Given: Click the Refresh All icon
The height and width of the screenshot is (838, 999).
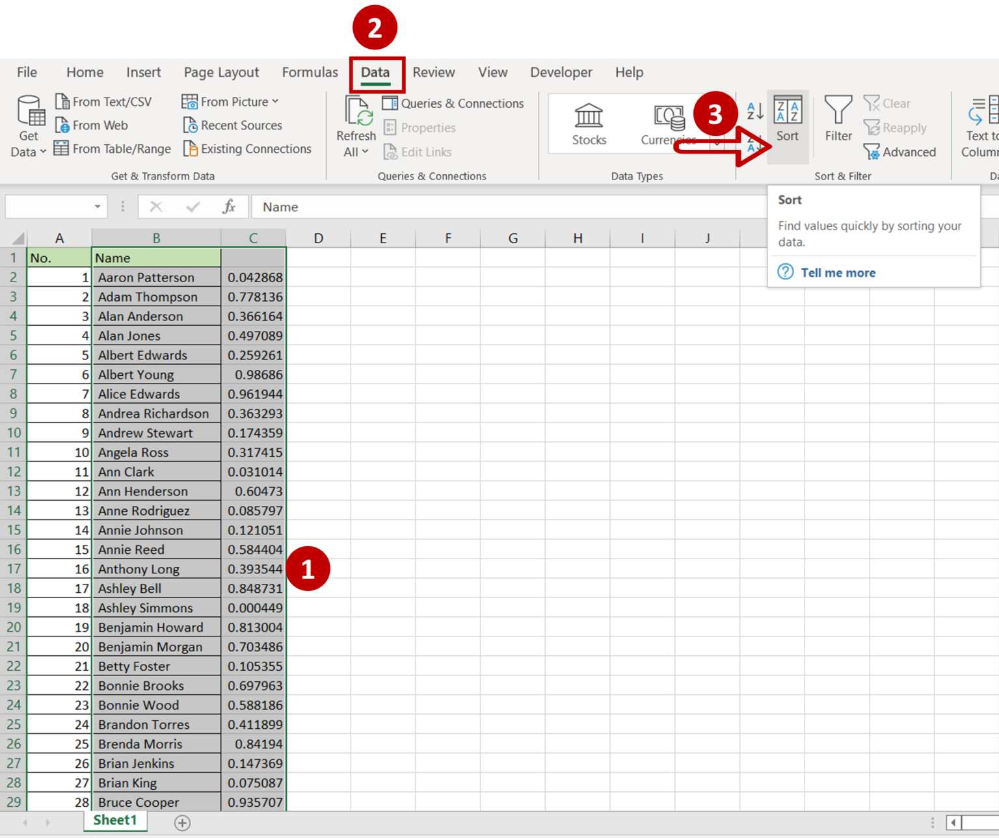Looking at the screenshot, I should click(358, 111).
